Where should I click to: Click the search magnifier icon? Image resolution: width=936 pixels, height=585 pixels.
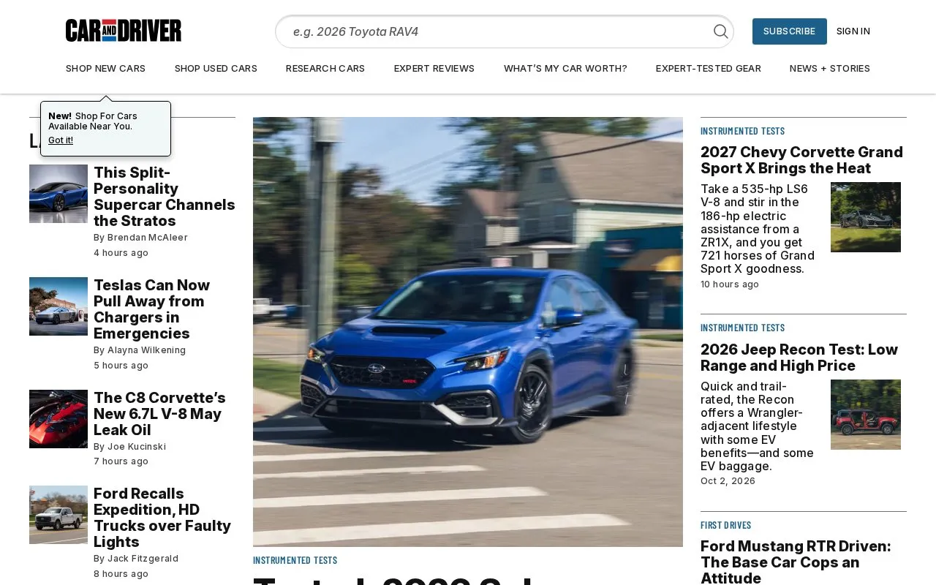720,31
